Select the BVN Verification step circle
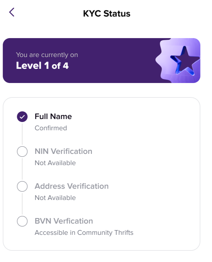The height and width of the screenshot is (262, 212). (x=22, y=221)
